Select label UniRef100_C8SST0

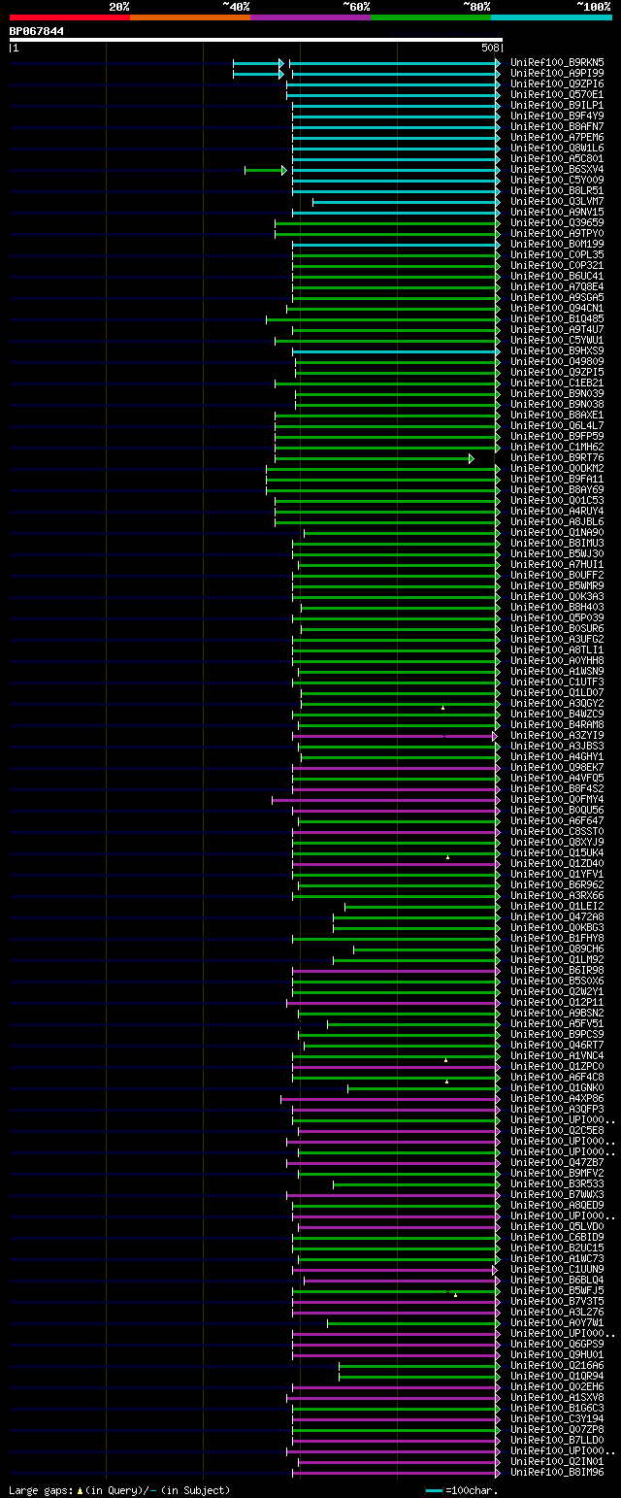coord(557,831)
